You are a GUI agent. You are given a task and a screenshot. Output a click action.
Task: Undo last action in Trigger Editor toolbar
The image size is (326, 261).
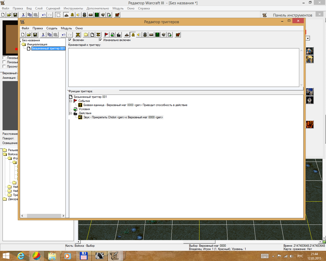[64, 35]
